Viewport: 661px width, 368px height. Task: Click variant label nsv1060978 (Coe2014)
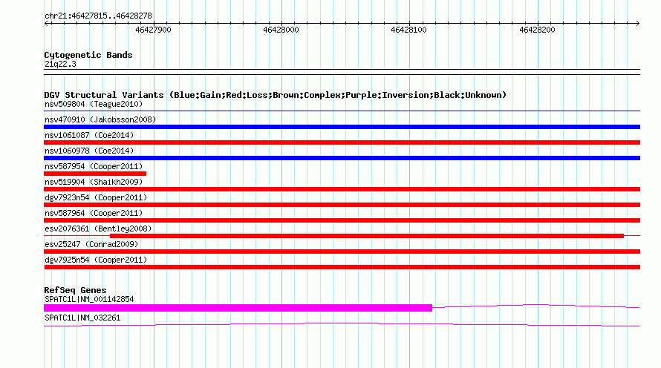[89, 151]
